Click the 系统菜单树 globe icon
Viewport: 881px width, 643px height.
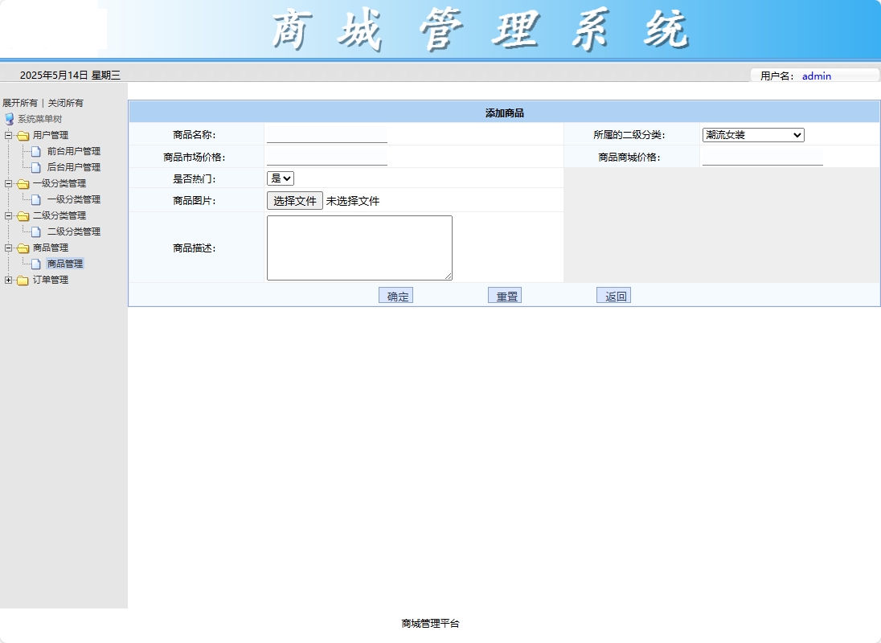point(9,119)
